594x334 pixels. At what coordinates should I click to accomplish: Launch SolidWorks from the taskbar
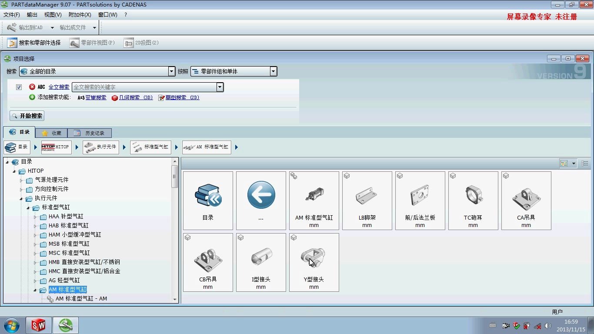[x=38, y=325]
